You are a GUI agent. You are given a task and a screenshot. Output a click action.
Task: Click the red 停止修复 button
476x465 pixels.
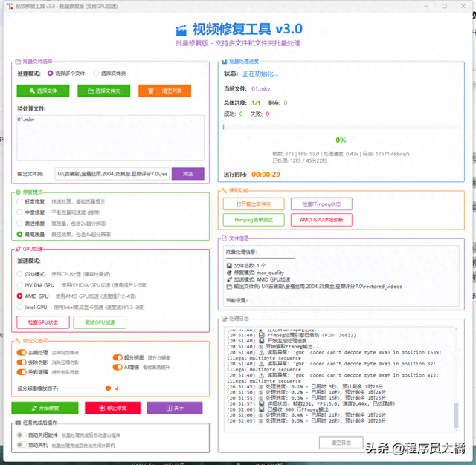point(112,408)
